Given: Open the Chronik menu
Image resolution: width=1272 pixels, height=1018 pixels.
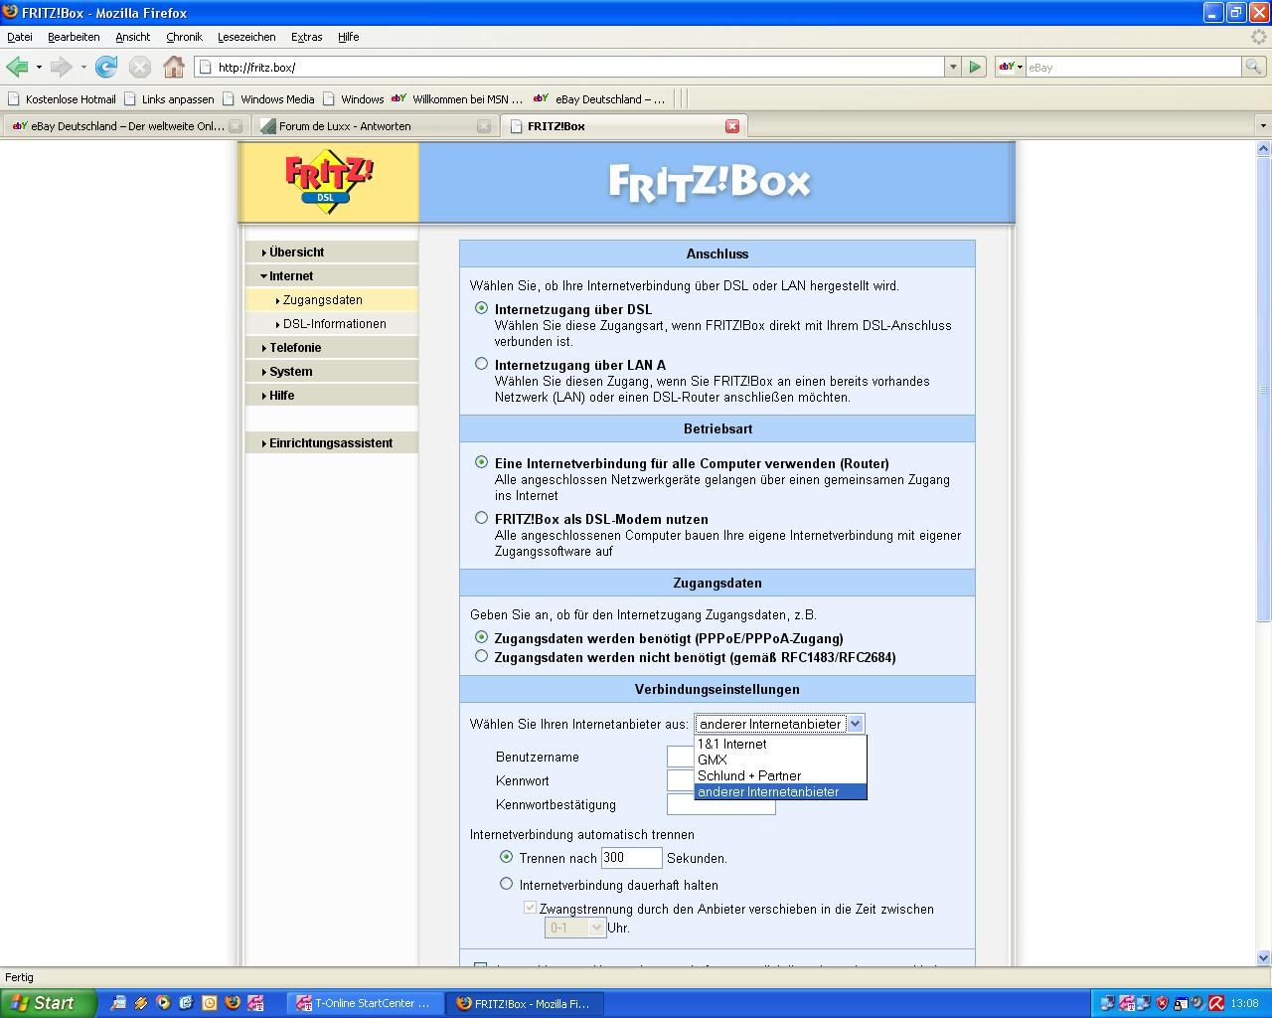Looking at the screenshot, I should 184,37.
